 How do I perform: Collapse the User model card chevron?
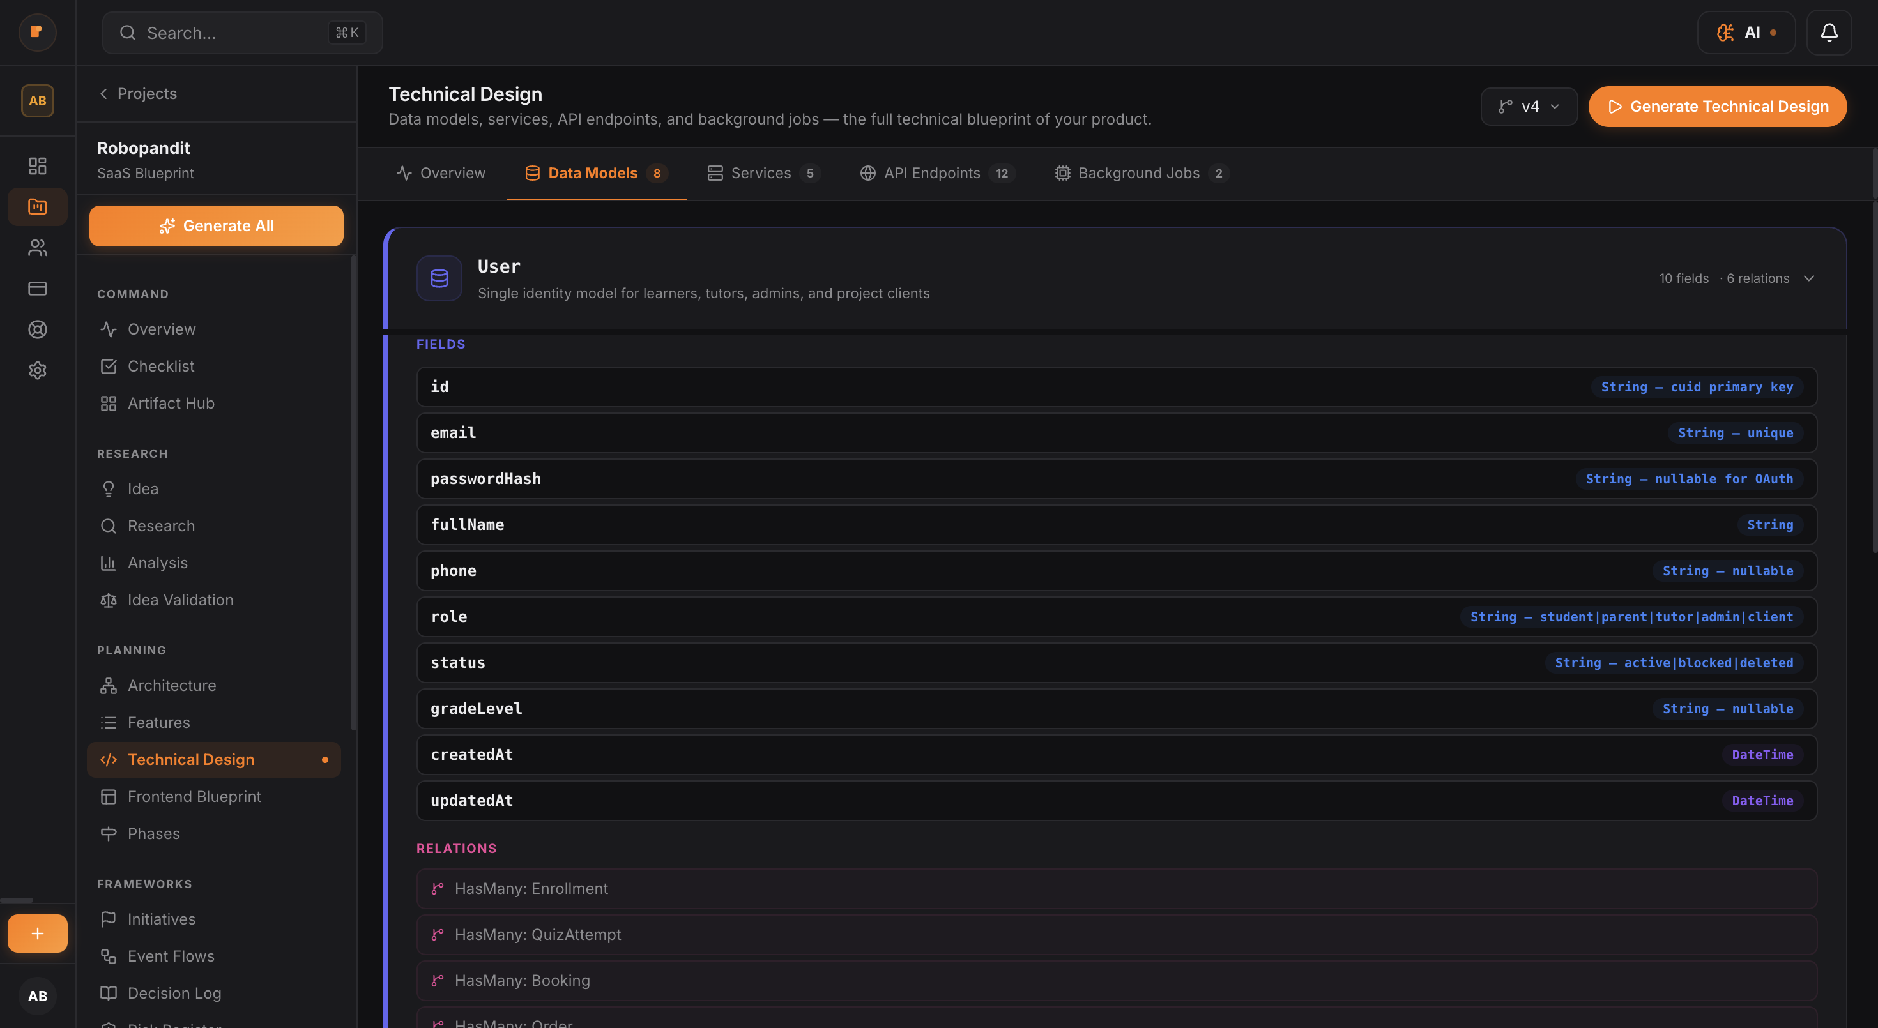(1809, 278)
